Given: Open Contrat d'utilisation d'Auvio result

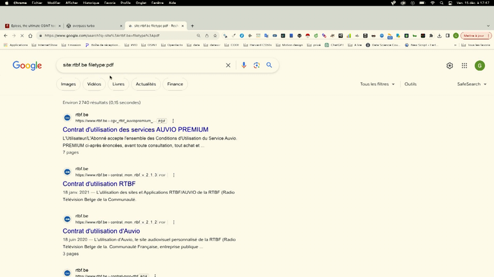Looking at the screenshot, I should pyautogui.click(x=101, y=231).
